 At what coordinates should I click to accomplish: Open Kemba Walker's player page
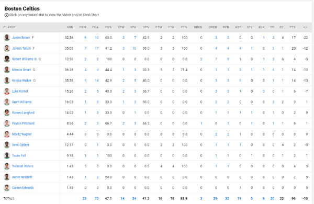[x=21, y=80]
